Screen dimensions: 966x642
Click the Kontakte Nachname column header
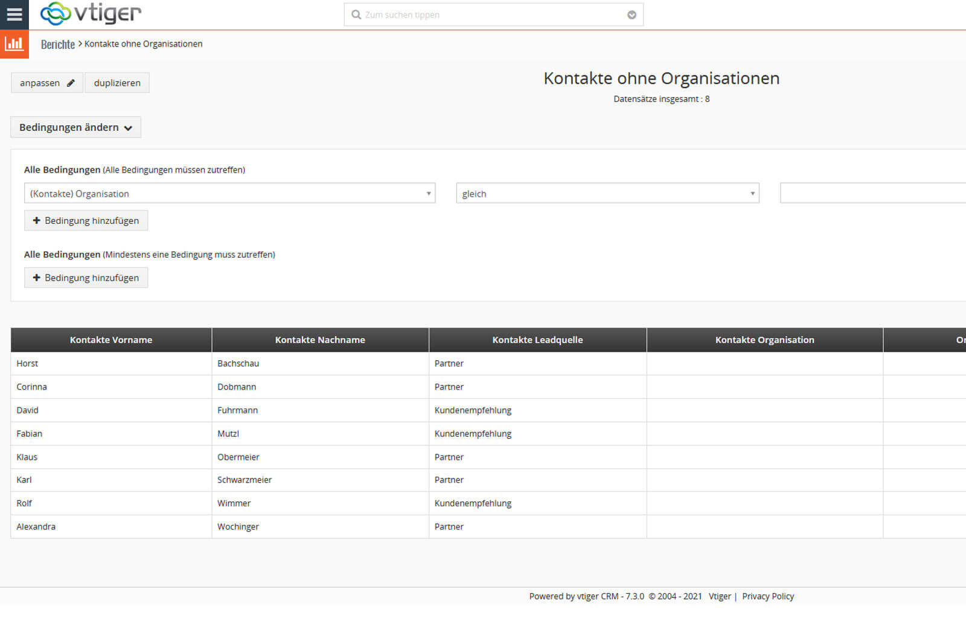pos(320,340)
